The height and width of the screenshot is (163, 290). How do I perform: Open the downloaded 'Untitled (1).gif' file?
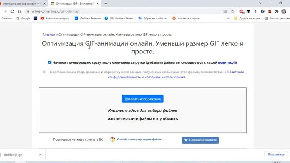point(13,155)
